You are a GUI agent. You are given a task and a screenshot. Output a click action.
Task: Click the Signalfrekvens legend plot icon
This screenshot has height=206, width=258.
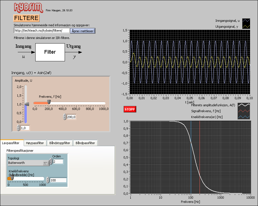click(243, 110)
